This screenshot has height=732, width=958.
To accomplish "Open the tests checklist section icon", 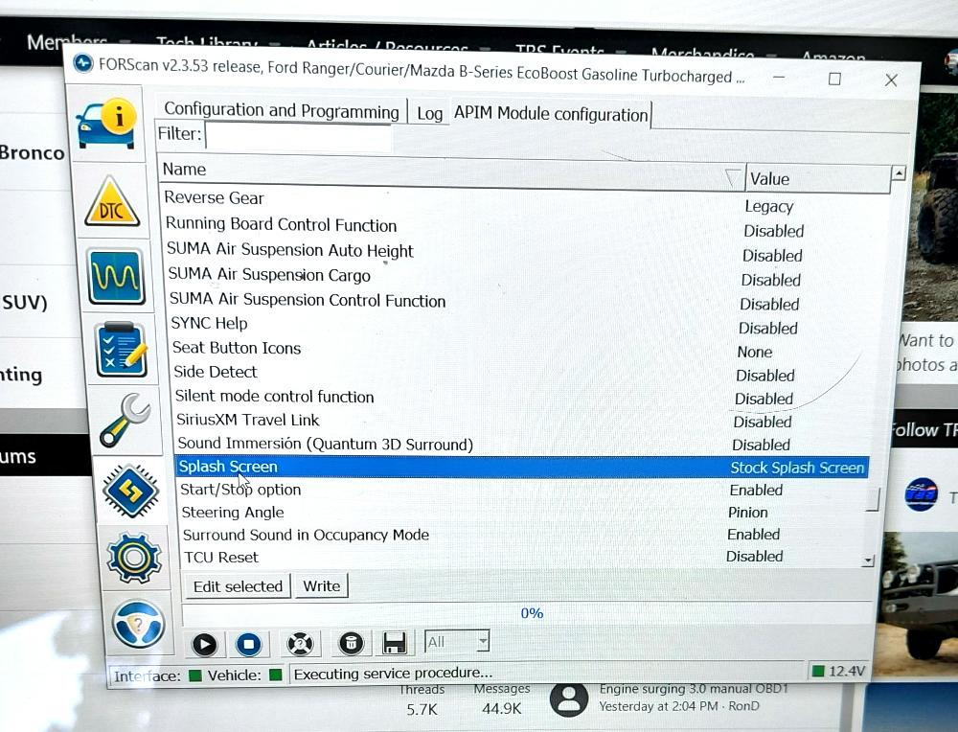I will point(122,350).
